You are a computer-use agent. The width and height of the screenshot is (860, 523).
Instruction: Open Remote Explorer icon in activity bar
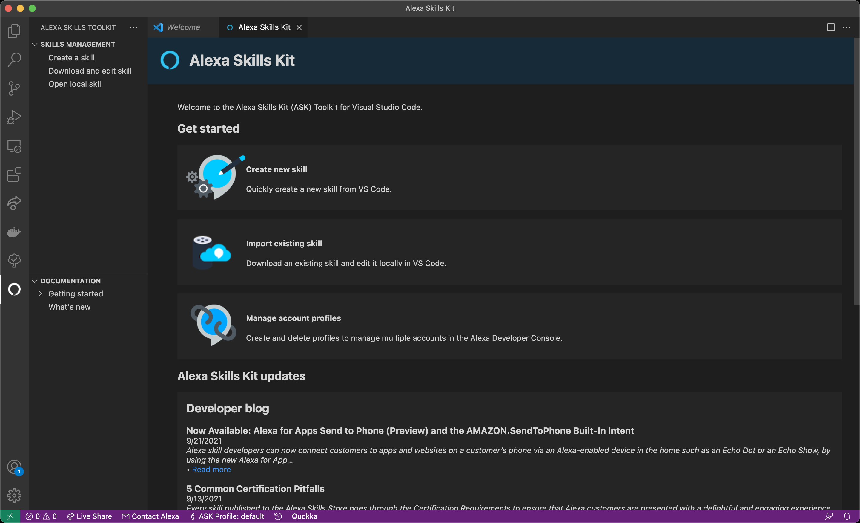[14, 146]
